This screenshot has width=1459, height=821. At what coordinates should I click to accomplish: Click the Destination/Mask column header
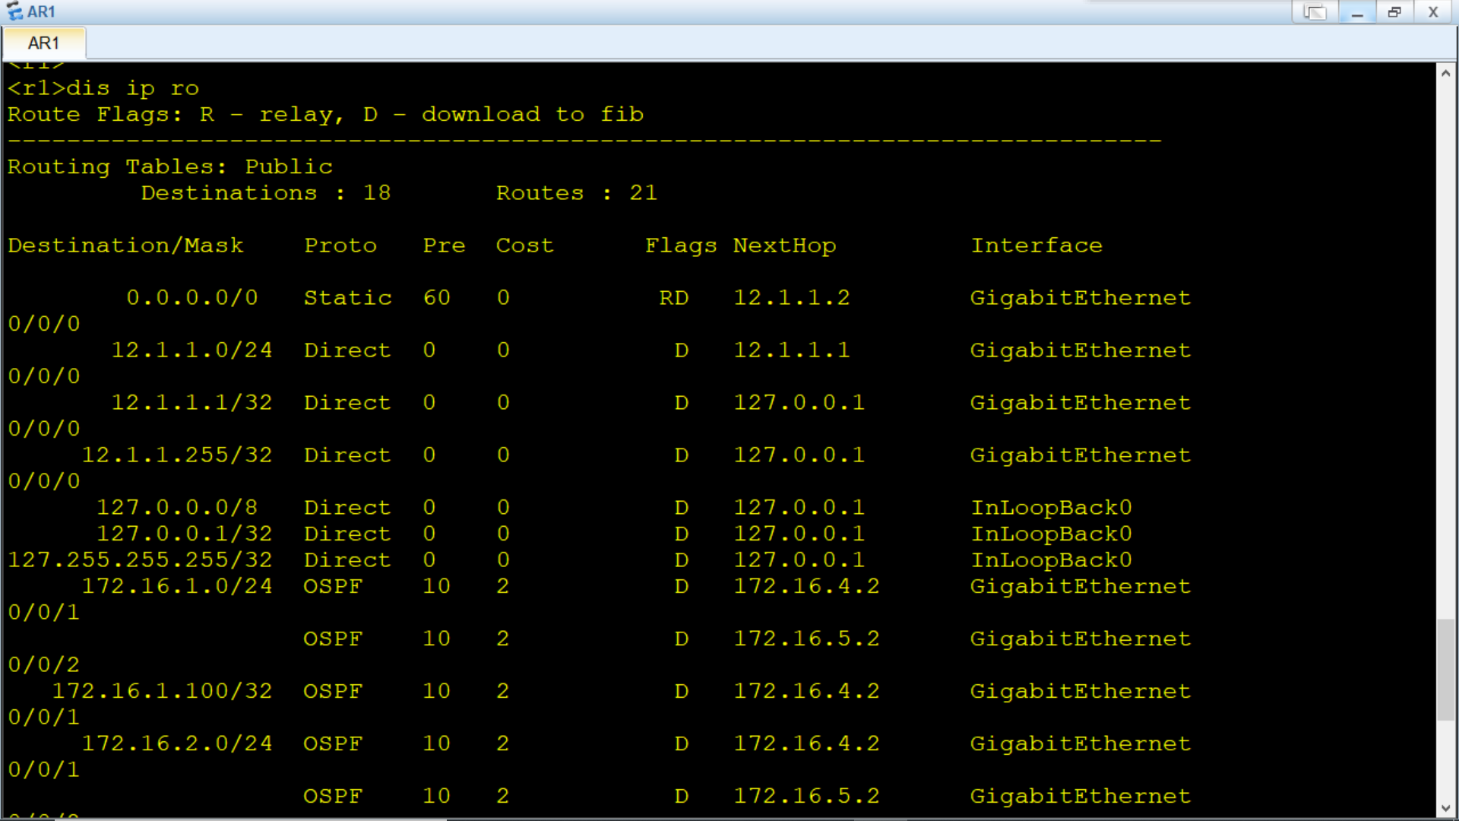click(125, 246)
